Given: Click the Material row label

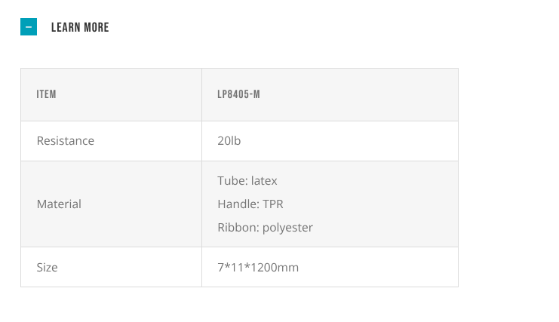Looking at the screenshot, I should click(59, 204).
